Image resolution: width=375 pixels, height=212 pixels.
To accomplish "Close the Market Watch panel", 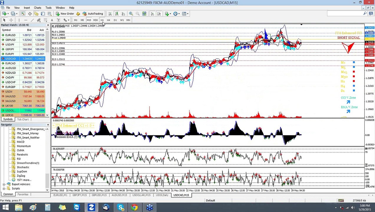I will (48, 25).
